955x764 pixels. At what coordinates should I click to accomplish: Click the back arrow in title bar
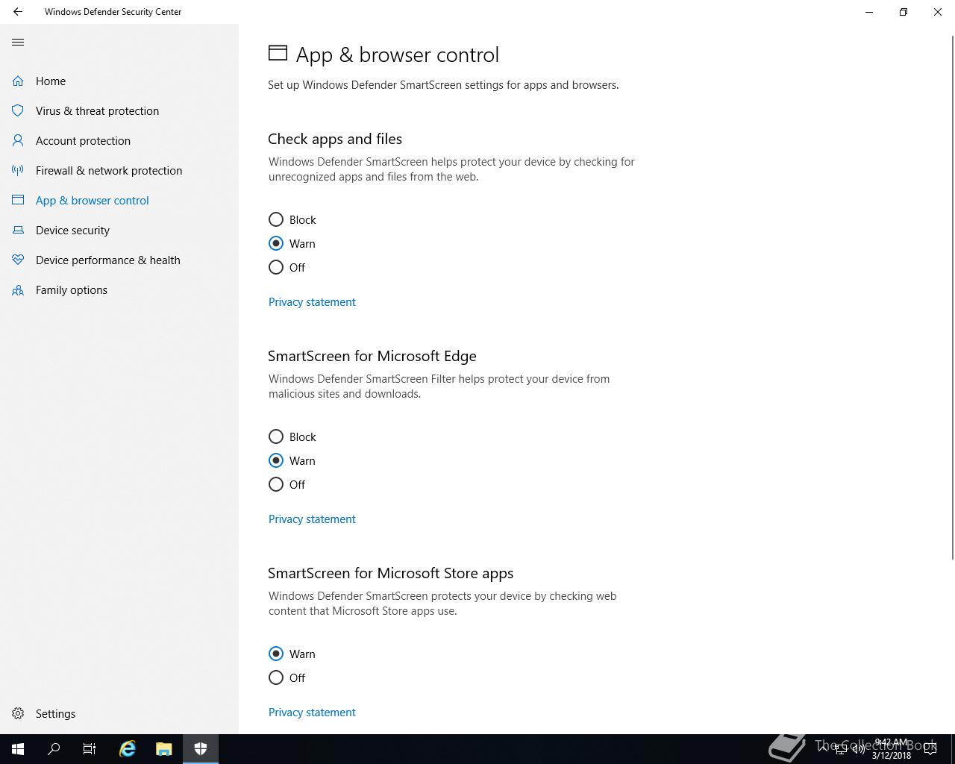pos(18,12)
